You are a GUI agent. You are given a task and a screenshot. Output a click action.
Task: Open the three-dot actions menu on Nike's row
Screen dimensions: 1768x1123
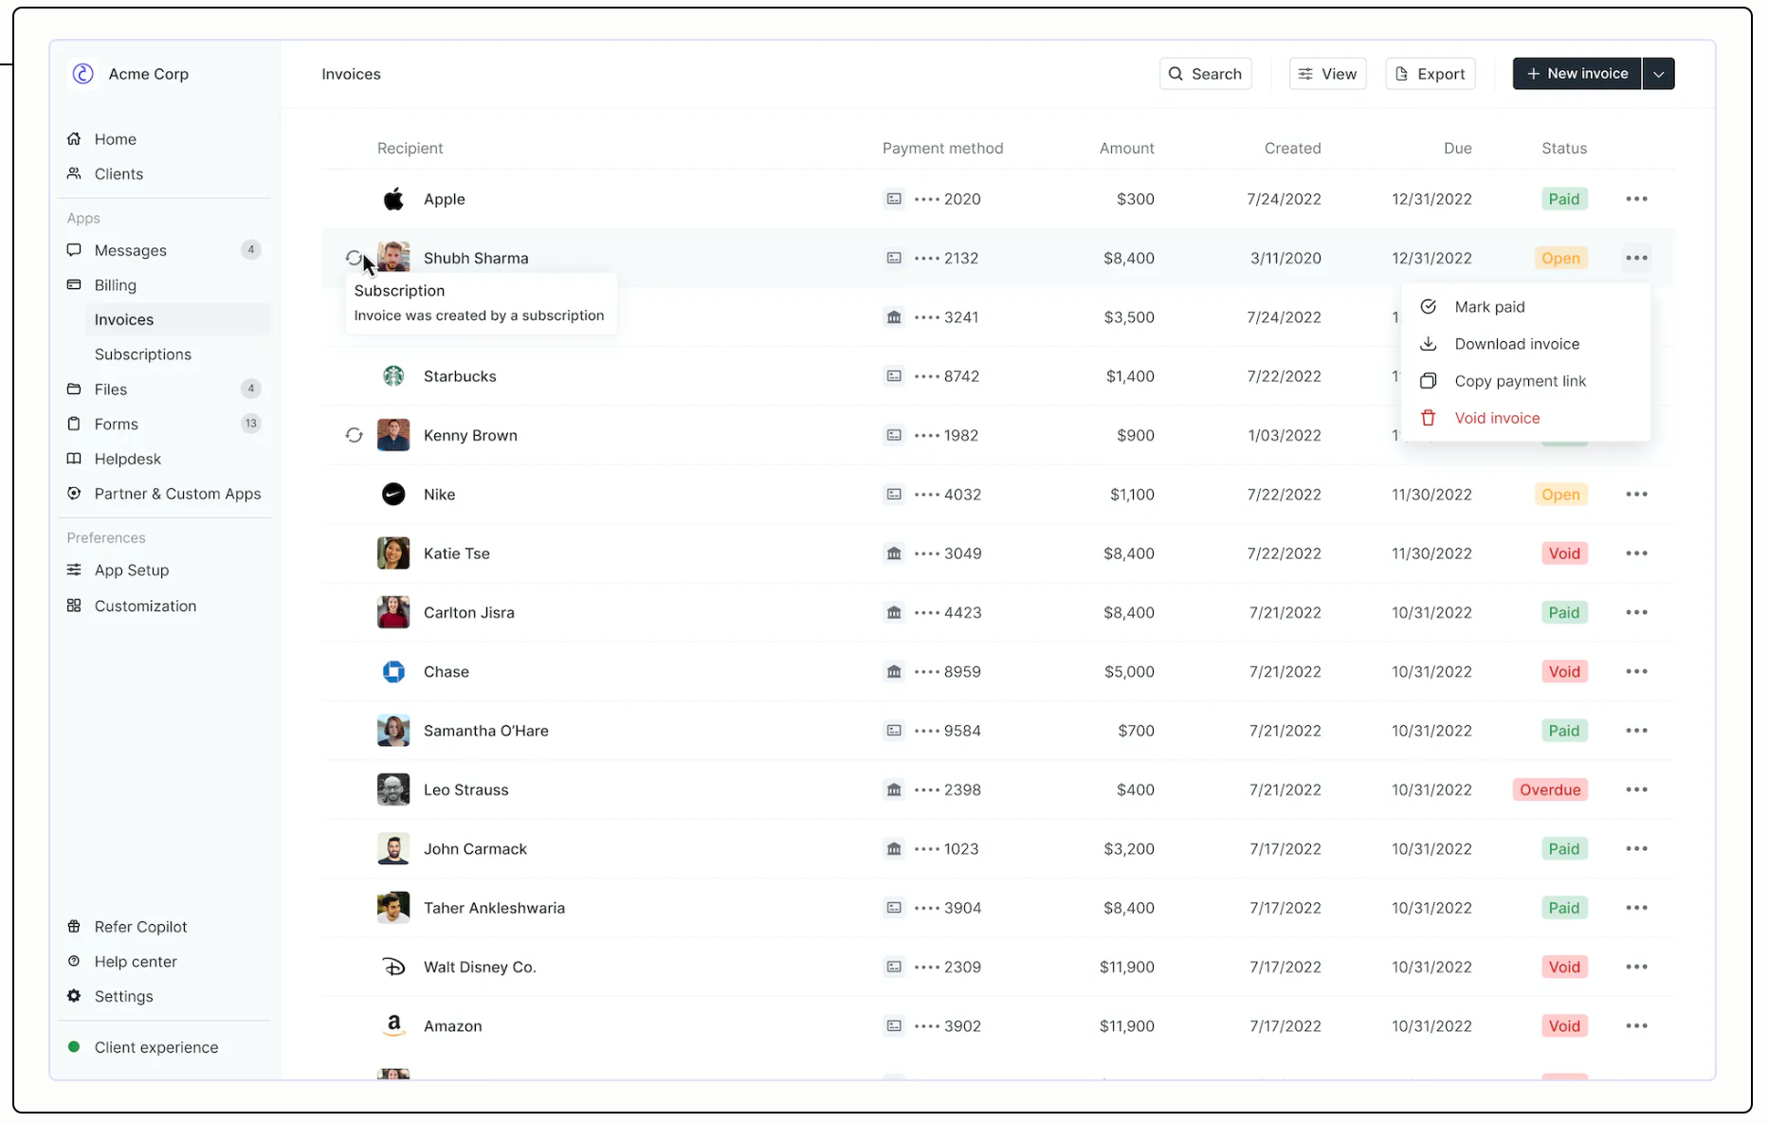[1636, 494]
